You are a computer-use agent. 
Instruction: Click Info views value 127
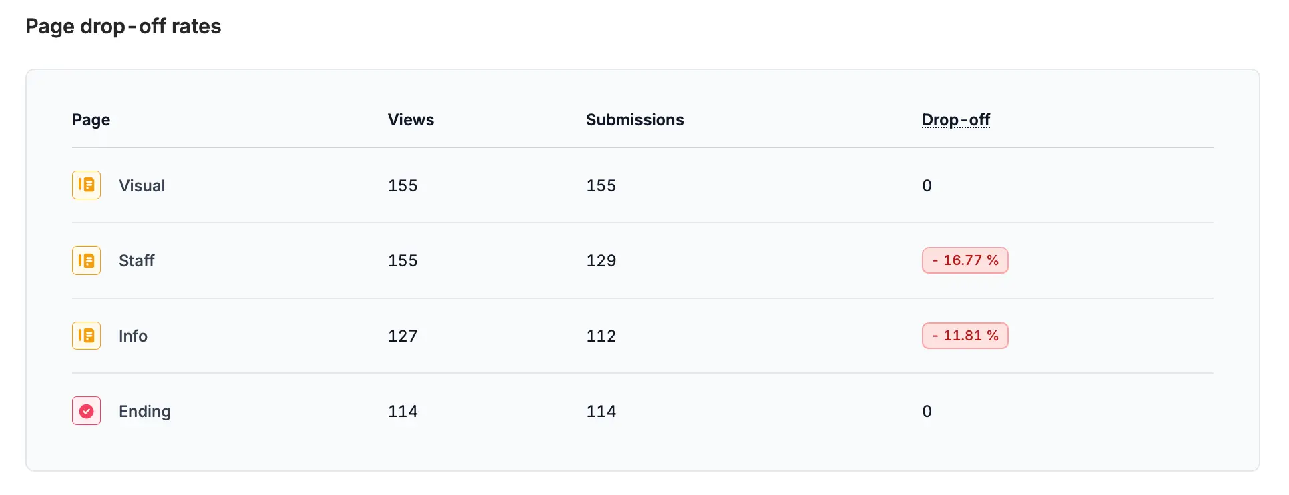[x=403, y=336]
